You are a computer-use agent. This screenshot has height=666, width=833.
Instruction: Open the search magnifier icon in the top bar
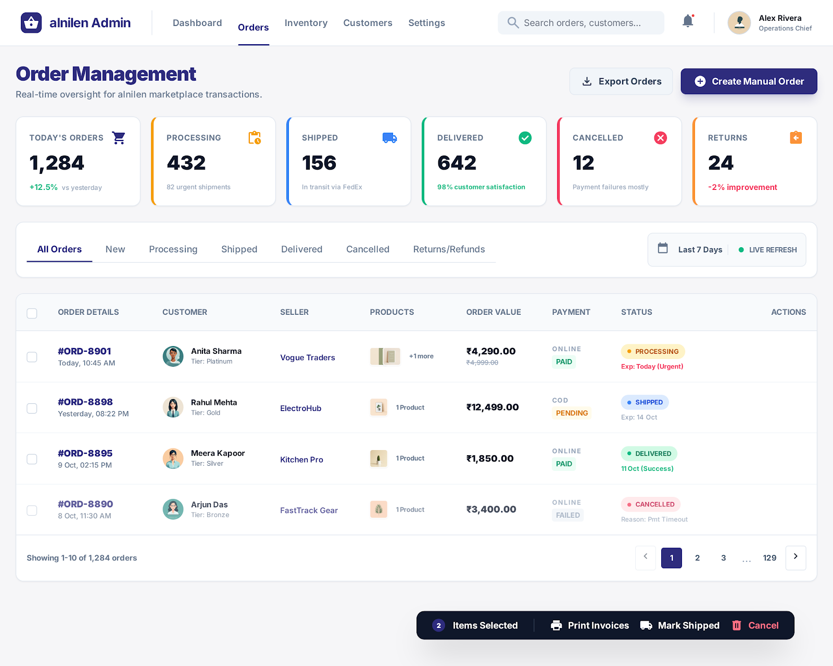pyautogui.click(x=513, y=22)
